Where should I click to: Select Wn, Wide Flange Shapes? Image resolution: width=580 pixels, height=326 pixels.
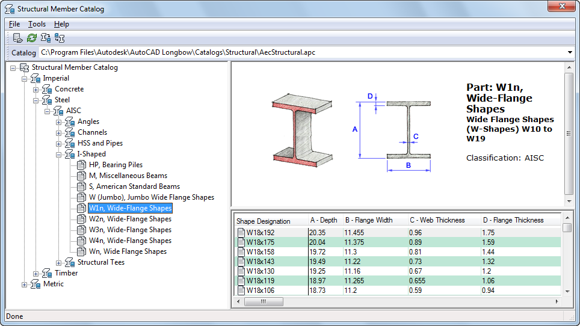click(128, 251)
